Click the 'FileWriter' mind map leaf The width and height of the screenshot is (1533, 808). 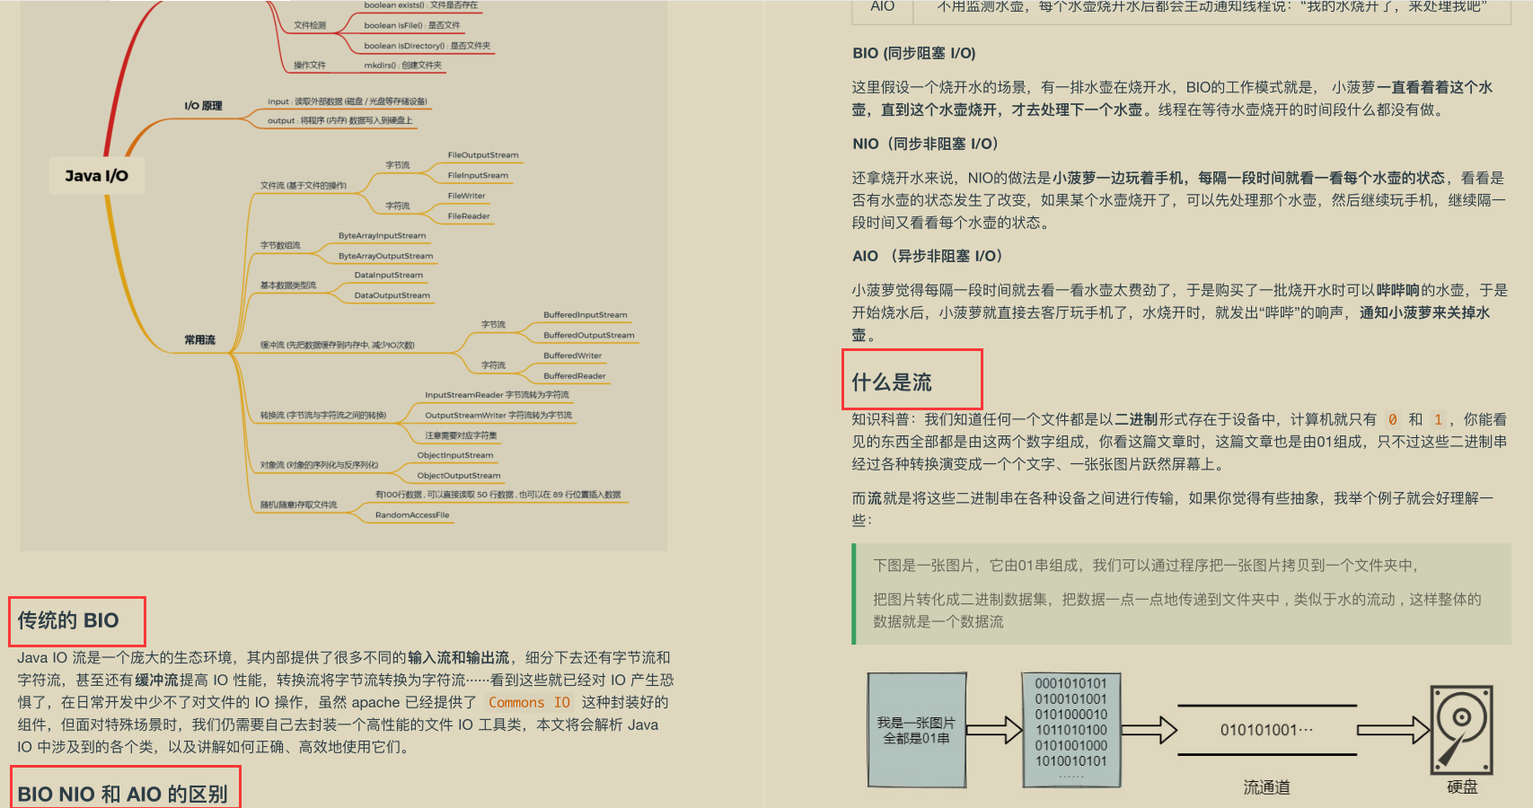[466, 196]
